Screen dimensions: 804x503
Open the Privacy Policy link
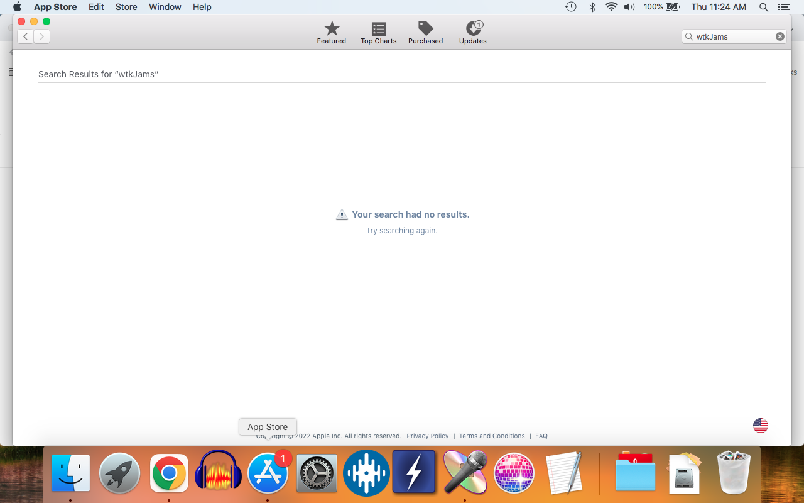coord(427,436)
